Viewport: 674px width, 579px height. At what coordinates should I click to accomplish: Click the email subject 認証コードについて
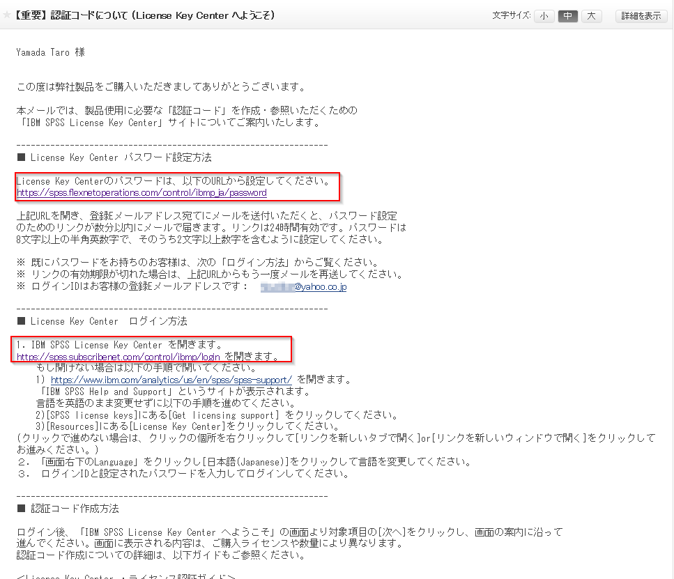click(x=145, y=15)
